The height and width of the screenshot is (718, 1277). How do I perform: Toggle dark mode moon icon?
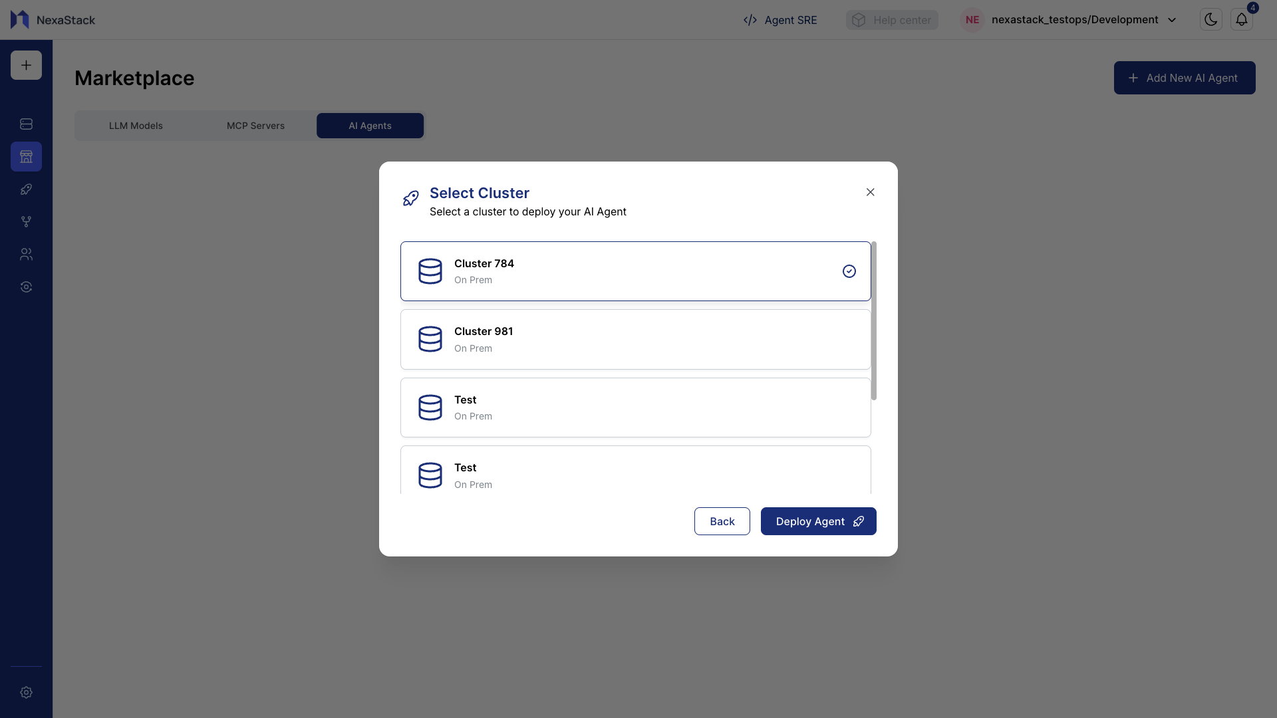click(x=1210, y=20)
